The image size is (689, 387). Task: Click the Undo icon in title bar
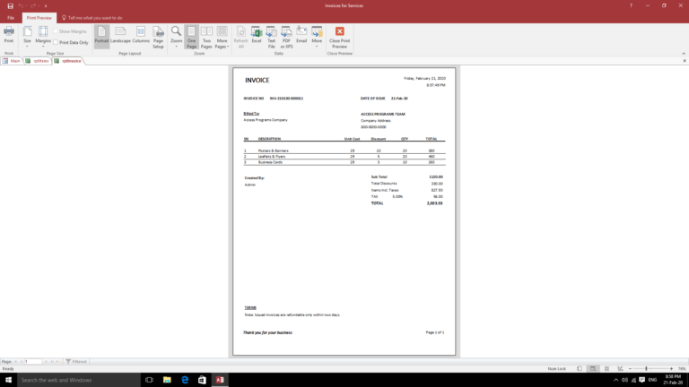[x=21, y=6]
